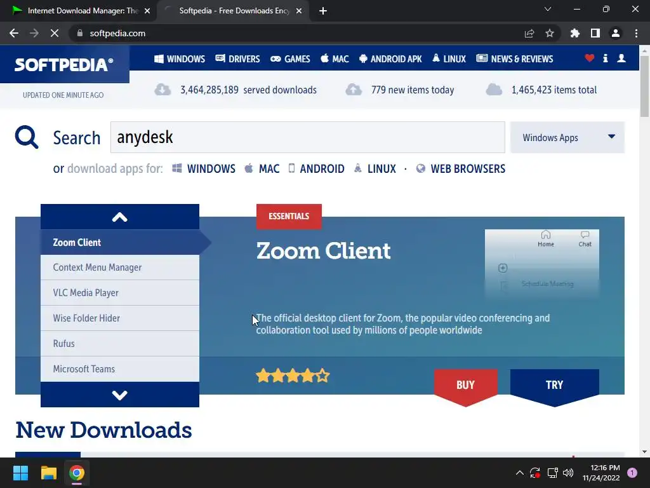Screen dimensions: 650x488
Task: Open the Games section
Action: click(x=290, y=59)
